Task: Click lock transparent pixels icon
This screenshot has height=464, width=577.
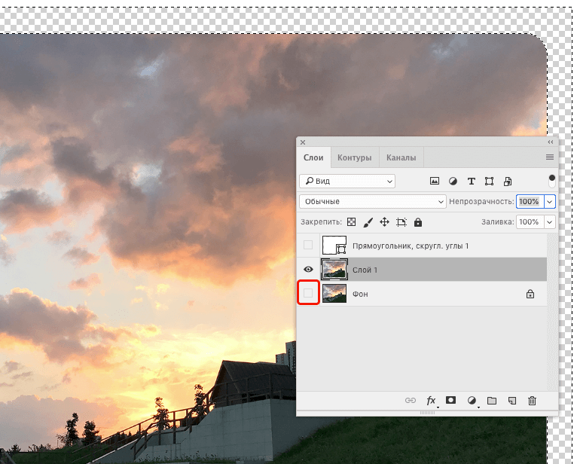Action: click(x=351, y=222)
